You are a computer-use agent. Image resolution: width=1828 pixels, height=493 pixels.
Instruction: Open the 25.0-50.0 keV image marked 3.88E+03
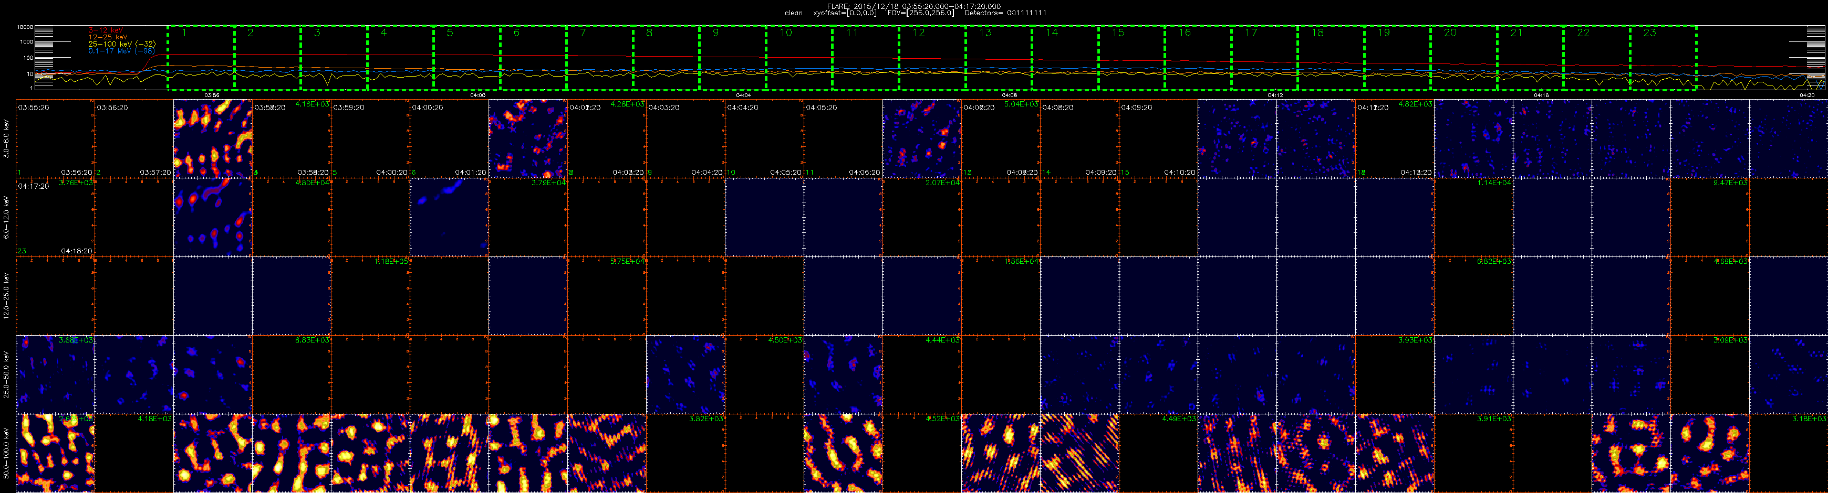(55, 374)
